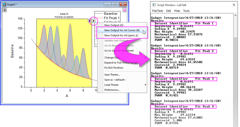Click the Script Window title bar icon

coord(155,4)
